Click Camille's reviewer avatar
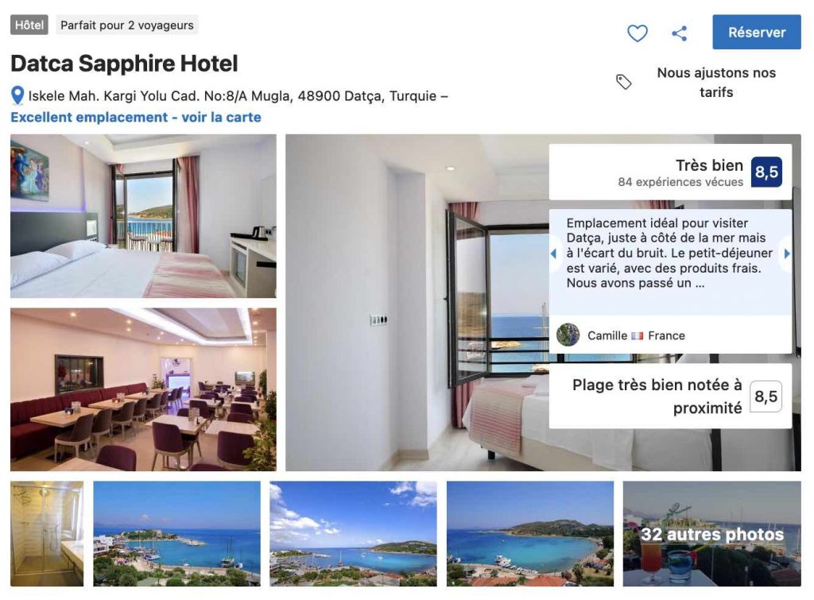 click(x=568, y=335)
